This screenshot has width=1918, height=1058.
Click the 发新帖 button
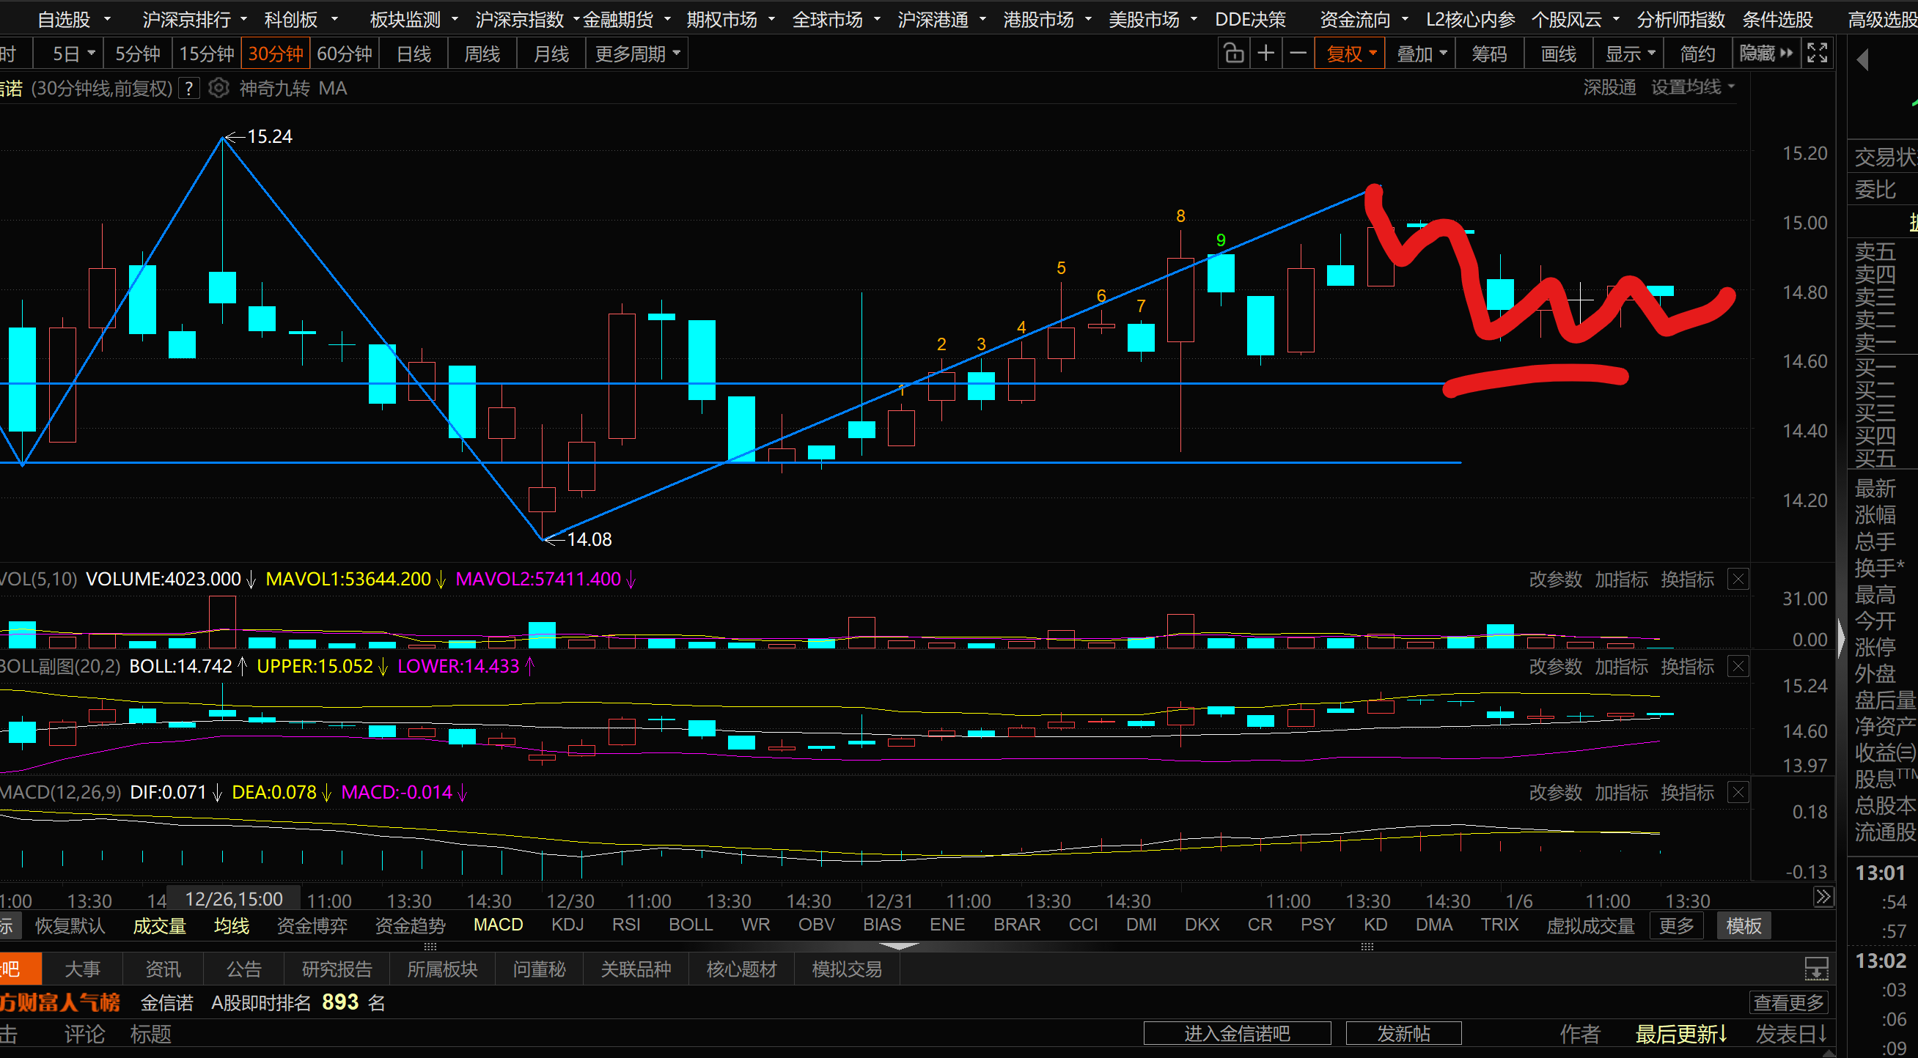tap(1403, 1033)
